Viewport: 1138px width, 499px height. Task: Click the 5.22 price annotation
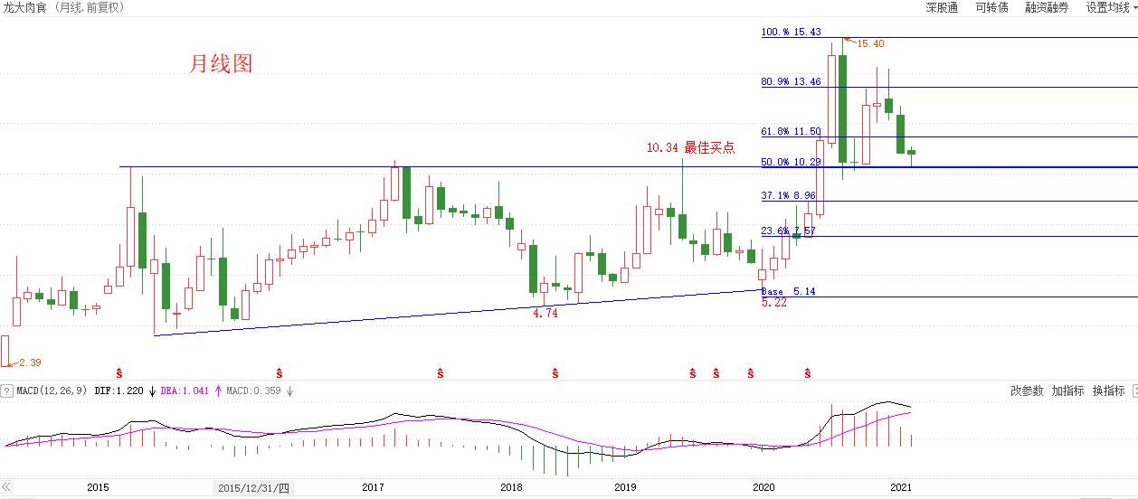(x=774, y=303)
